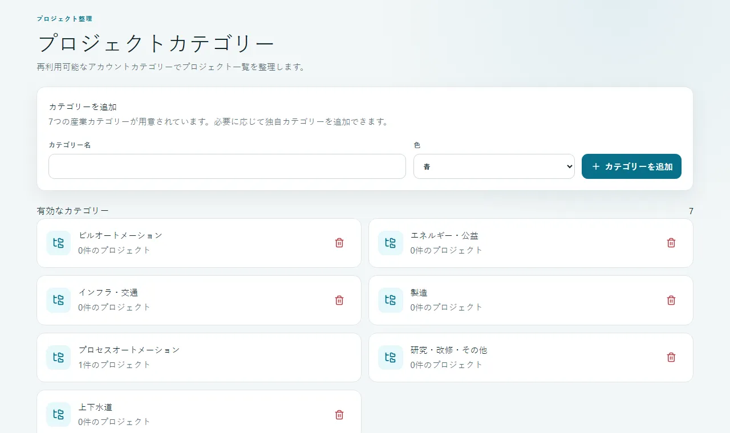
Task: Click the 色 field label
Action: click(417, 145)
